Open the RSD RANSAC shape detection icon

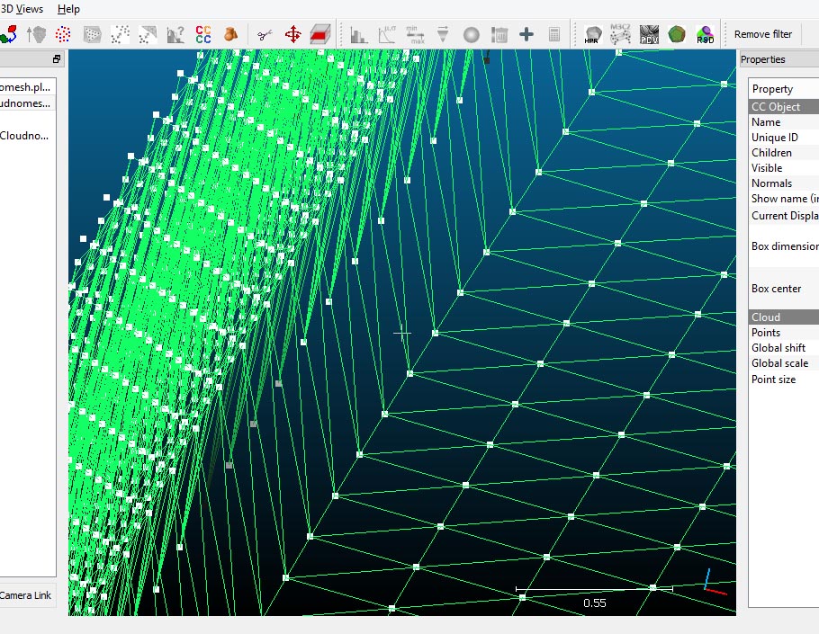(705, 34)
